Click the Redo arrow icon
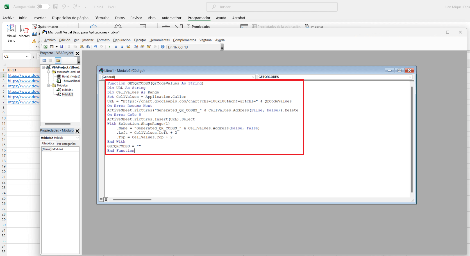470x256 pixels. (x=102, y=47)
